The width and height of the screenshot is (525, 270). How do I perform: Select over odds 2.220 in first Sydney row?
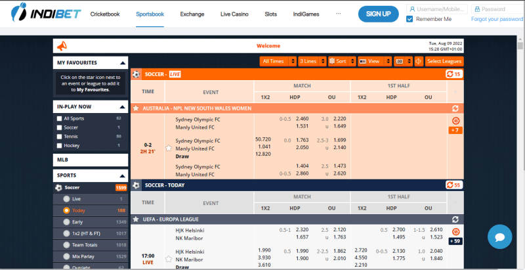click(x=340, y=119)
